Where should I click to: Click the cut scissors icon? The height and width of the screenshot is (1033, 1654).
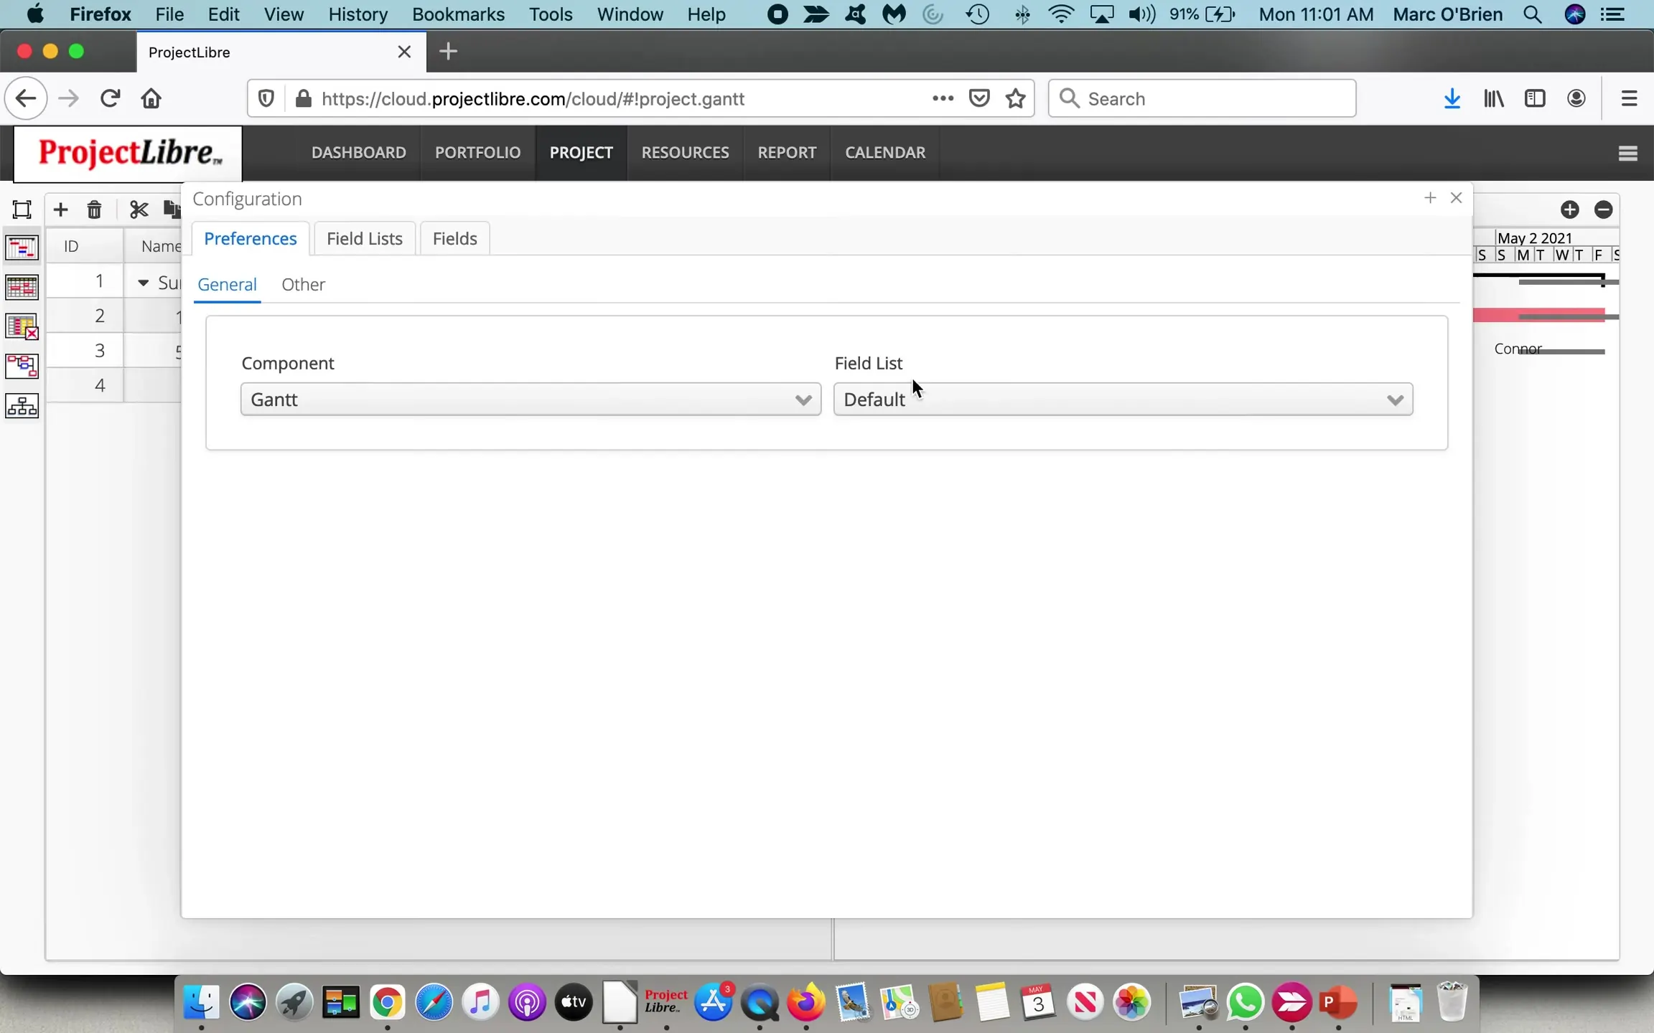[139, 209]
